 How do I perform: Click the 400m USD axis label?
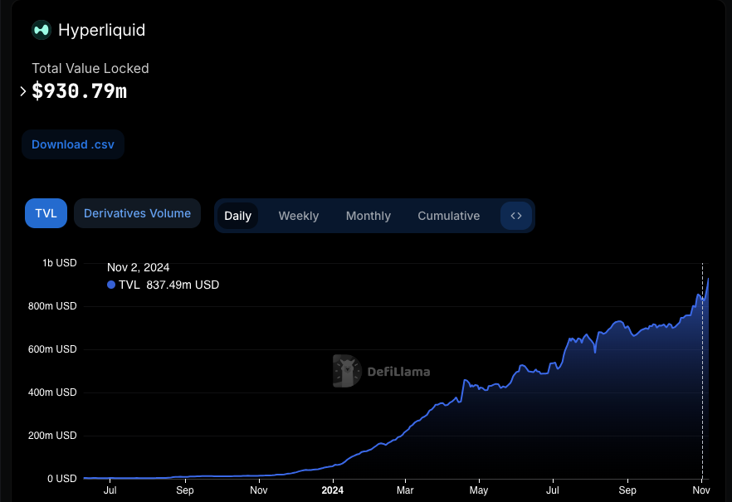pyautogui.click(x=52, y=392)
